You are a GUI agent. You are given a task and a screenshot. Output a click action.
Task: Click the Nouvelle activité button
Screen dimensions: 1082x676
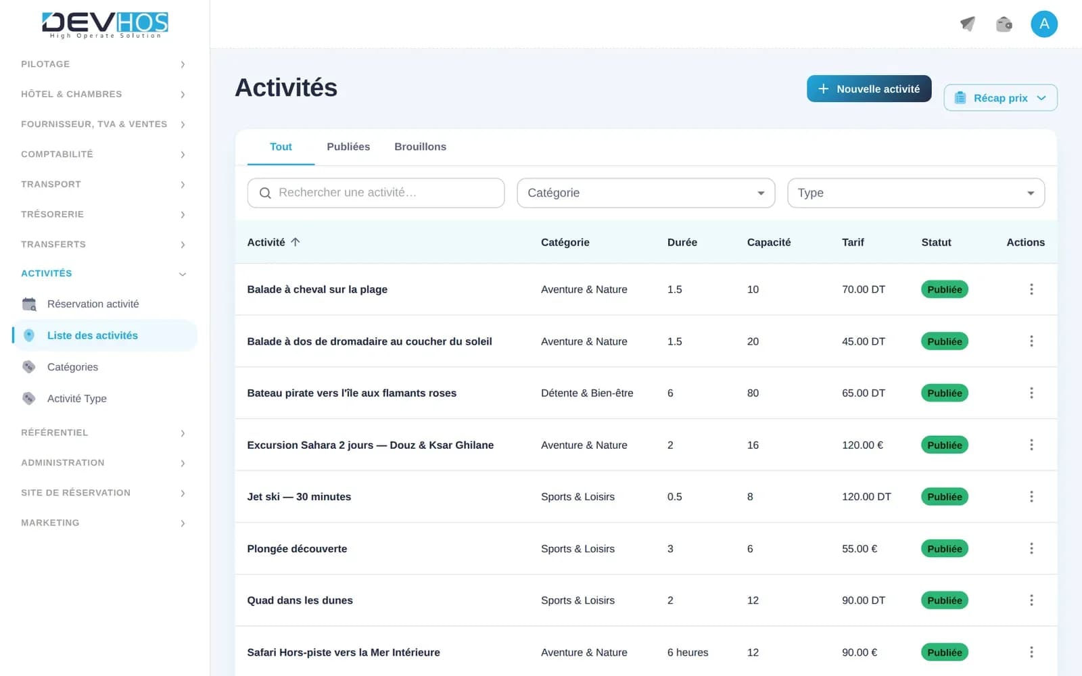869,89
